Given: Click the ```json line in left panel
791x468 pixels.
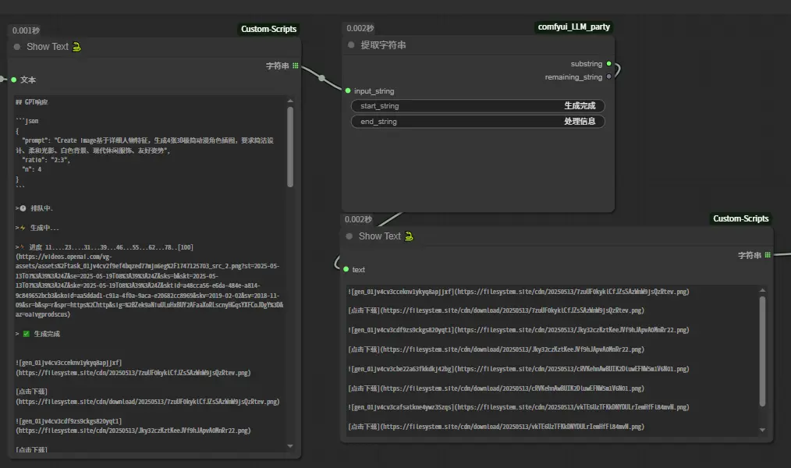Looking at the screenshot, I should tap(27, 121).
